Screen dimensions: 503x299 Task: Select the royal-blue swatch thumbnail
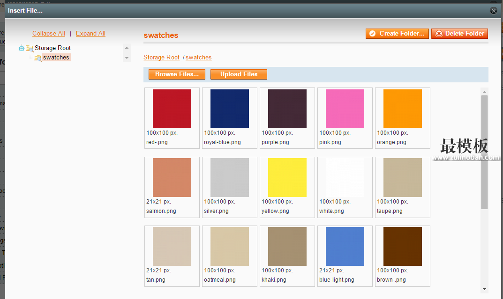point(230,109)
